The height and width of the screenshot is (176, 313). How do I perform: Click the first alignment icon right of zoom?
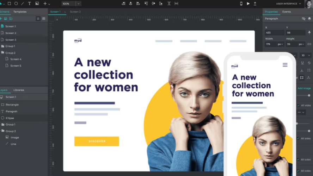tap(123, 4)
